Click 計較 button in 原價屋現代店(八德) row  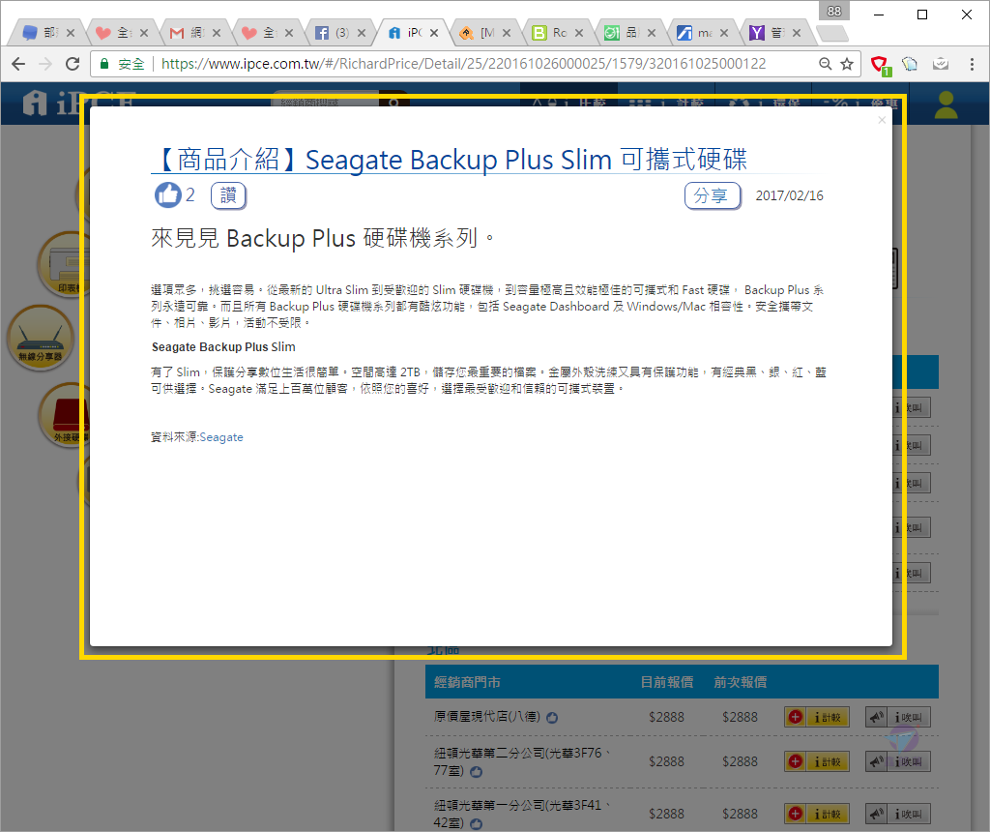pyautogui.click(x=816, y=717)
